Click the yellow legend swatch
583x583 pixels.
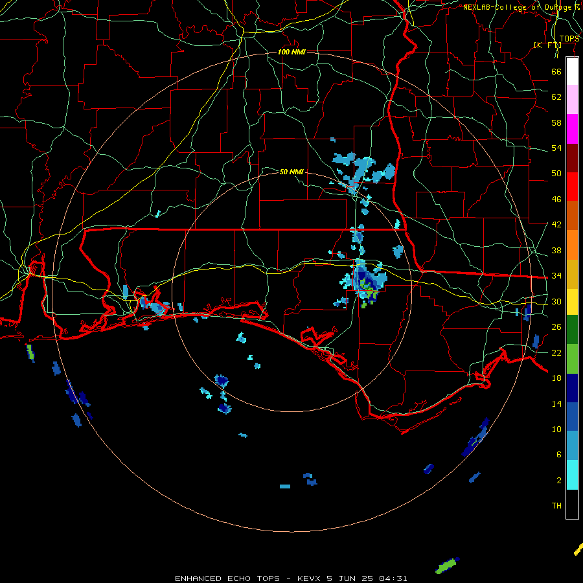[572, 302]
